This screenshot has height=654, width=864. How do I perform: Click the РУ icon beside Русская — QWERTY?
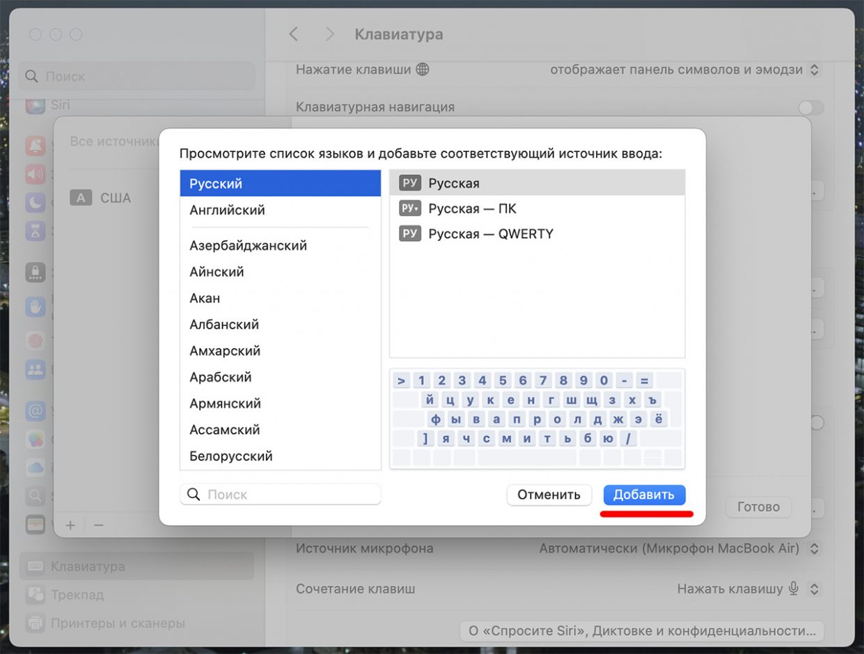[410, 234]
